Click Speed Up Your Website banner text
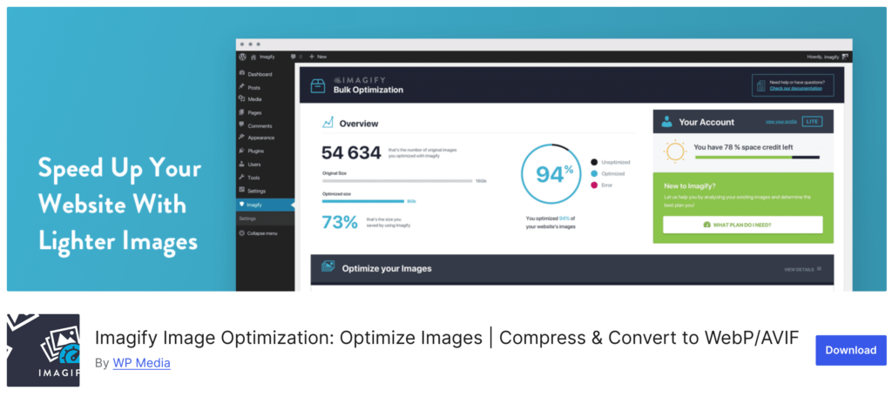892x397 pixels. pyautogui.click(x=119, y=204)
